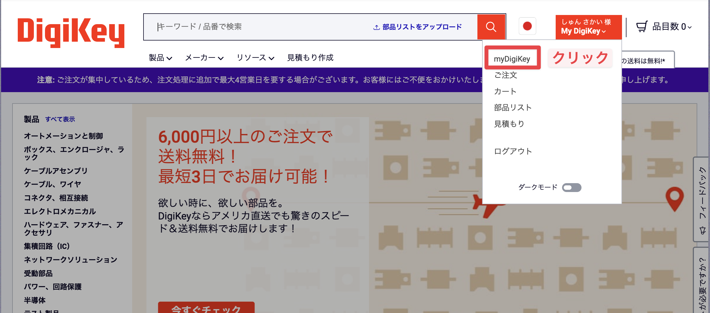This screenshot has width=710, height=313.
Task: Open the フィードバック side tab
Action: pyautogui.click(x=702, y=199)
